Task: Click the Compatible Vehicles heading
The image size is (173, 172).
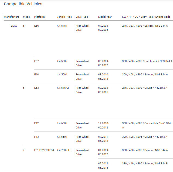Action: tap(23, 4)
